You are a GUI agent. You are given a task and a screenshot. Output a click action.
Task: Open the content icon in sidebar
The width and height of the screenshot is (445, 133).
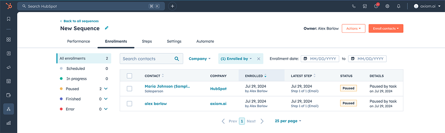point(9,81)
